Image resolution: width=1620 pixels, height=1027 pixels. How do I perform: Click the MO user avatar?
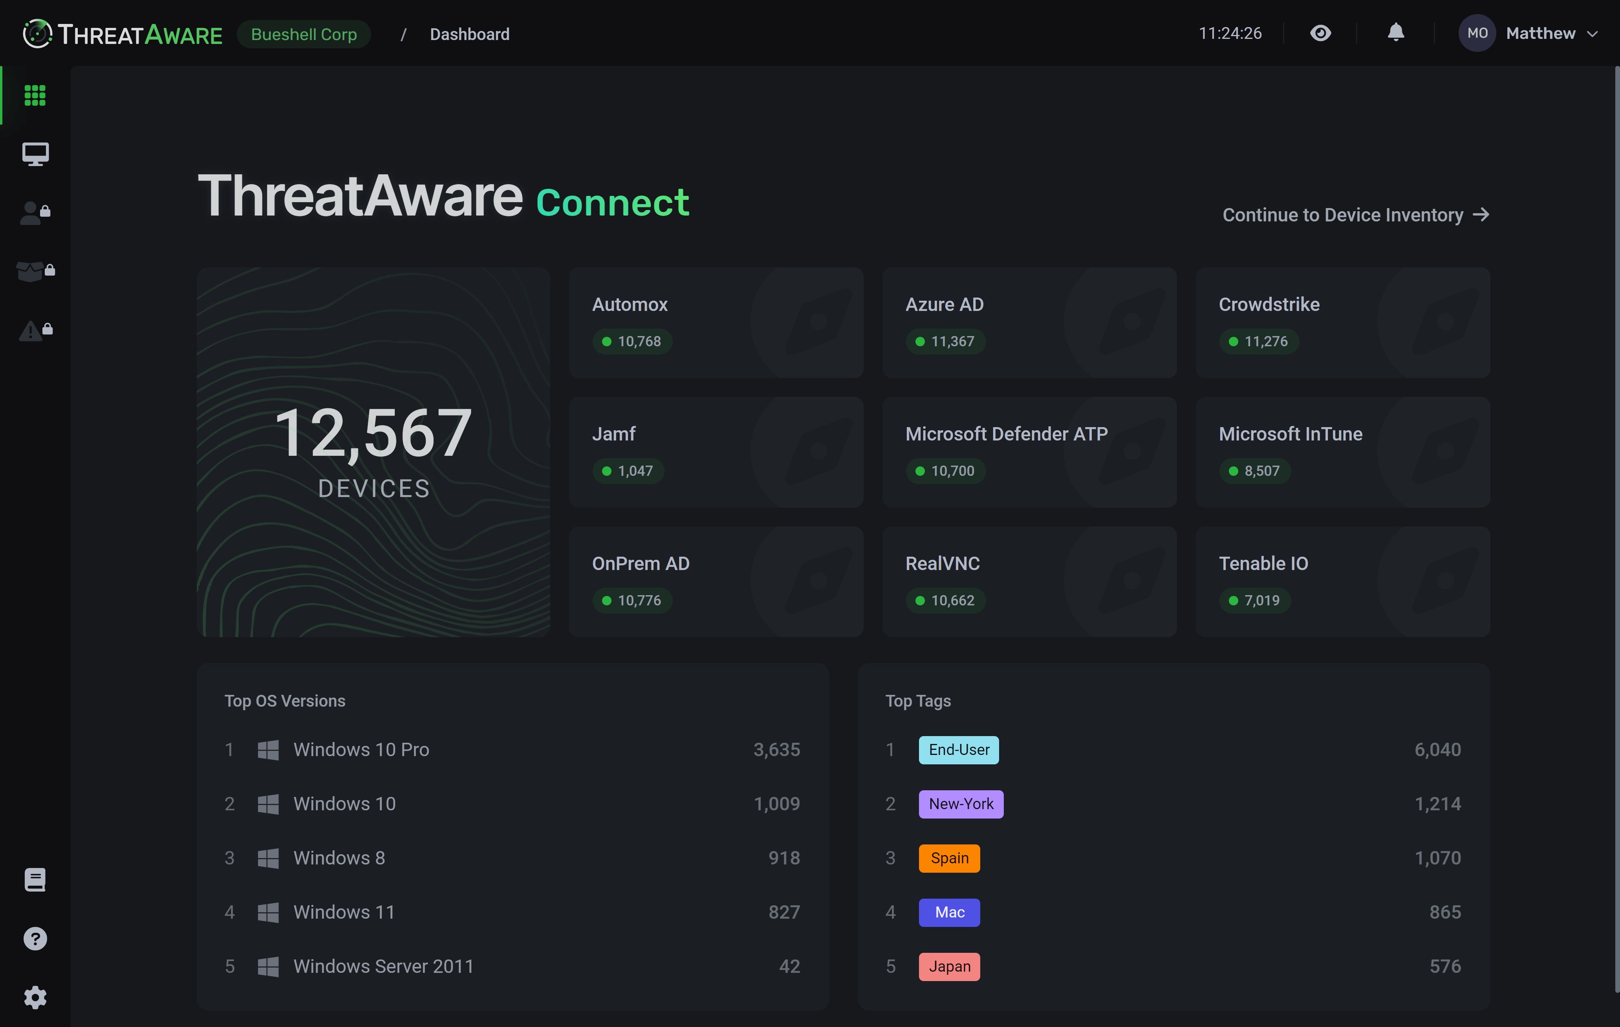[1477, 33]
